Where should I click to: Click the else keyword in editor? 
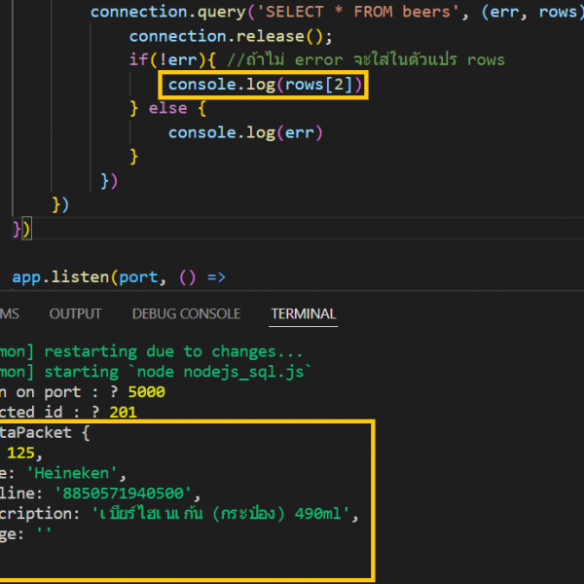click(167, 108)
